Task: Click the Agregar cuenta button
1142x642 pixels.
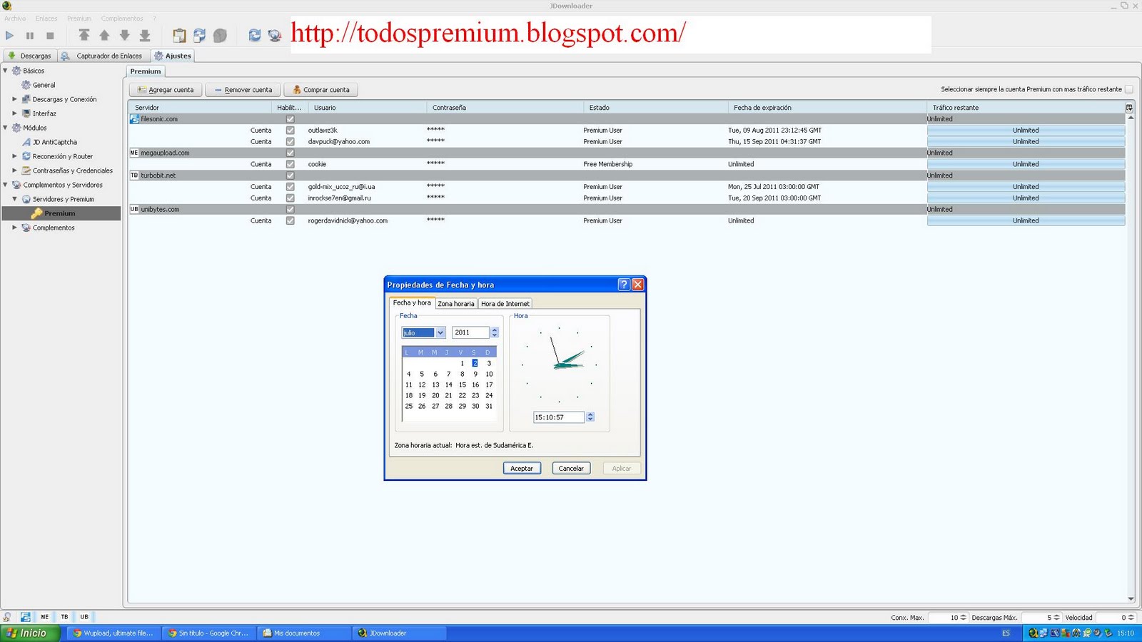Action: pos(166,90)
